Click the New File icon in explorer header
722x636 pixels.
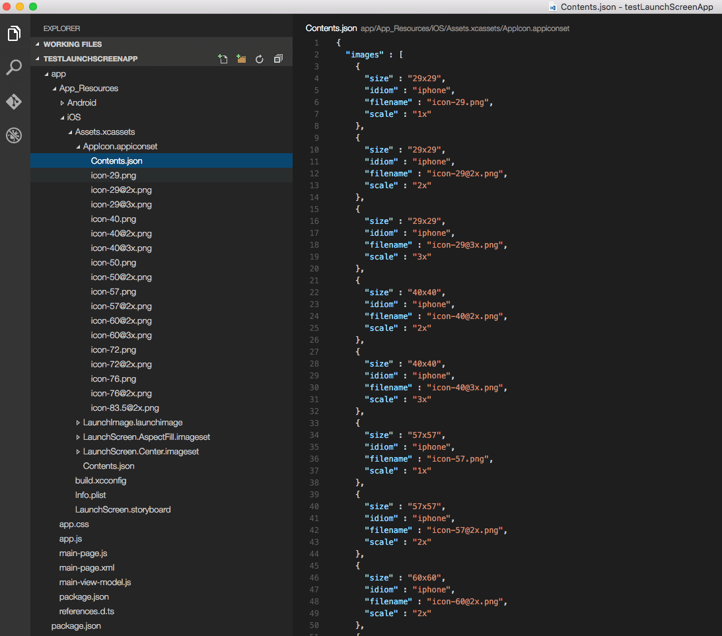point(223,59)
